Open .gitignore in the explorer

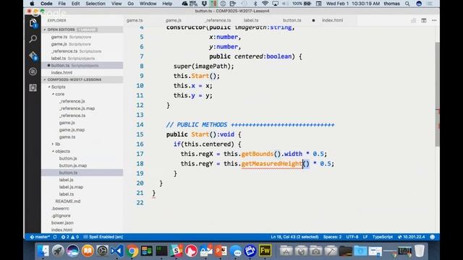[61, 216]
